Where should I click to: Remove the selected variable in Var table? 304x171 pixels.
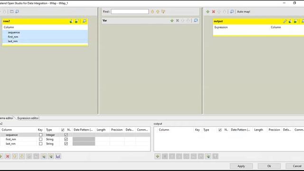pos(177,20)
